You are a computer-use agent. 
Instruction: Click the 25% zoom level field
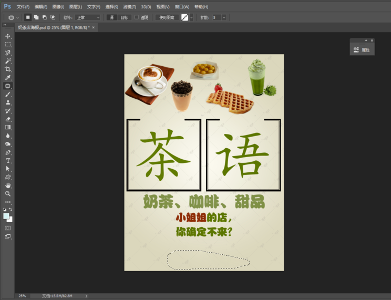point(22,296)
